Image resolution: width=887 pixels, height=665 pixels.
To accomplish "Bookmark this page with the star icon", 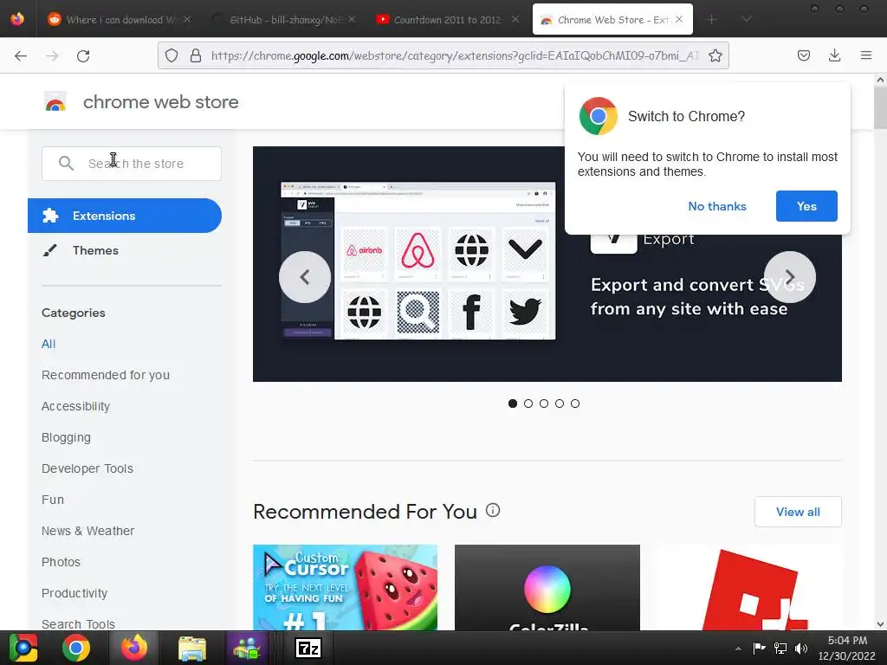I will pyautogui.click(x=715, y=55).
